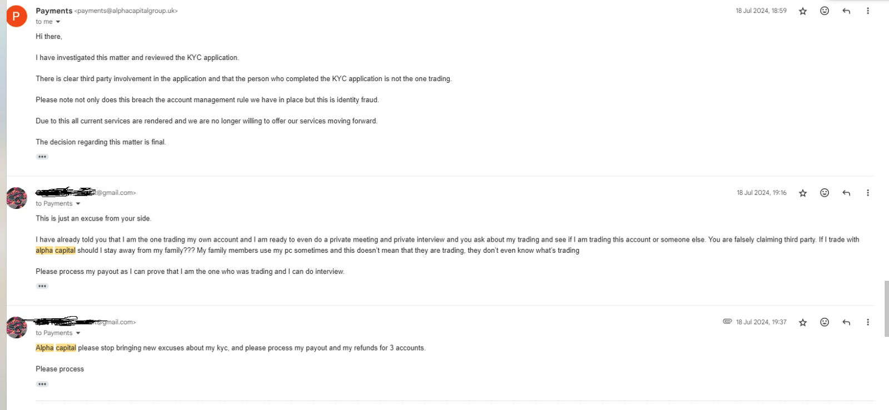Click the vertical scrollbar on right edge
889x410 pixels.
(x=886, y=308)
